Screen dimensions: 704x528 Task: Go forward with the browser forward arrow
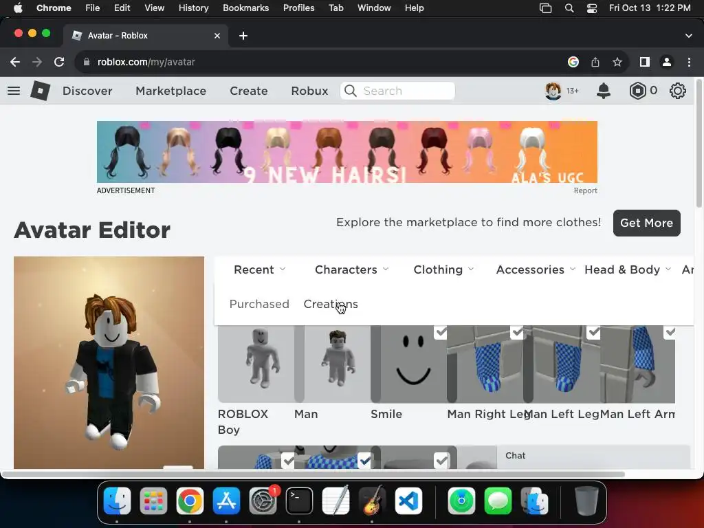coord(37,62)
